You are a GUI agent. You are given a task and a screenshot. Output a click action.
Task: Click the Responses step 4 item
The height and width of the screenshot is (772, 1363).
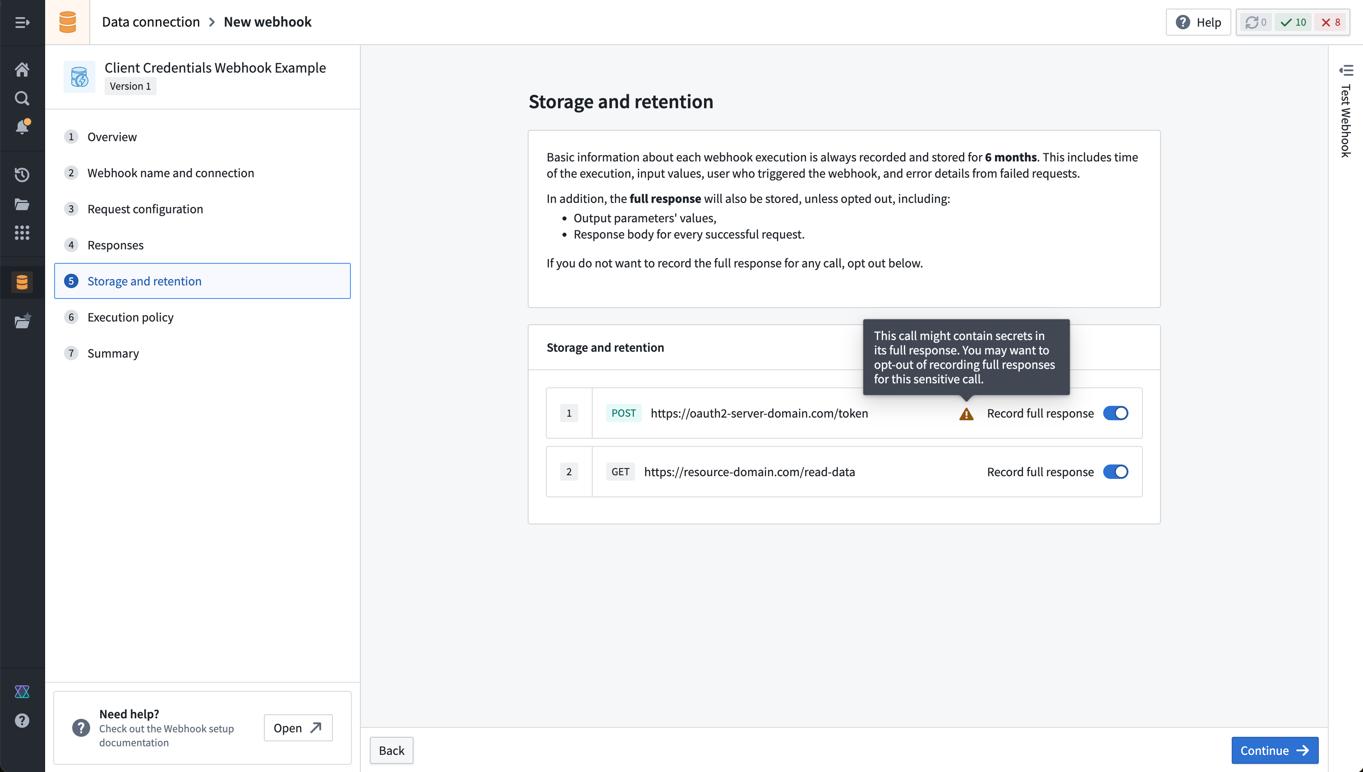click(x=115, y=244)
